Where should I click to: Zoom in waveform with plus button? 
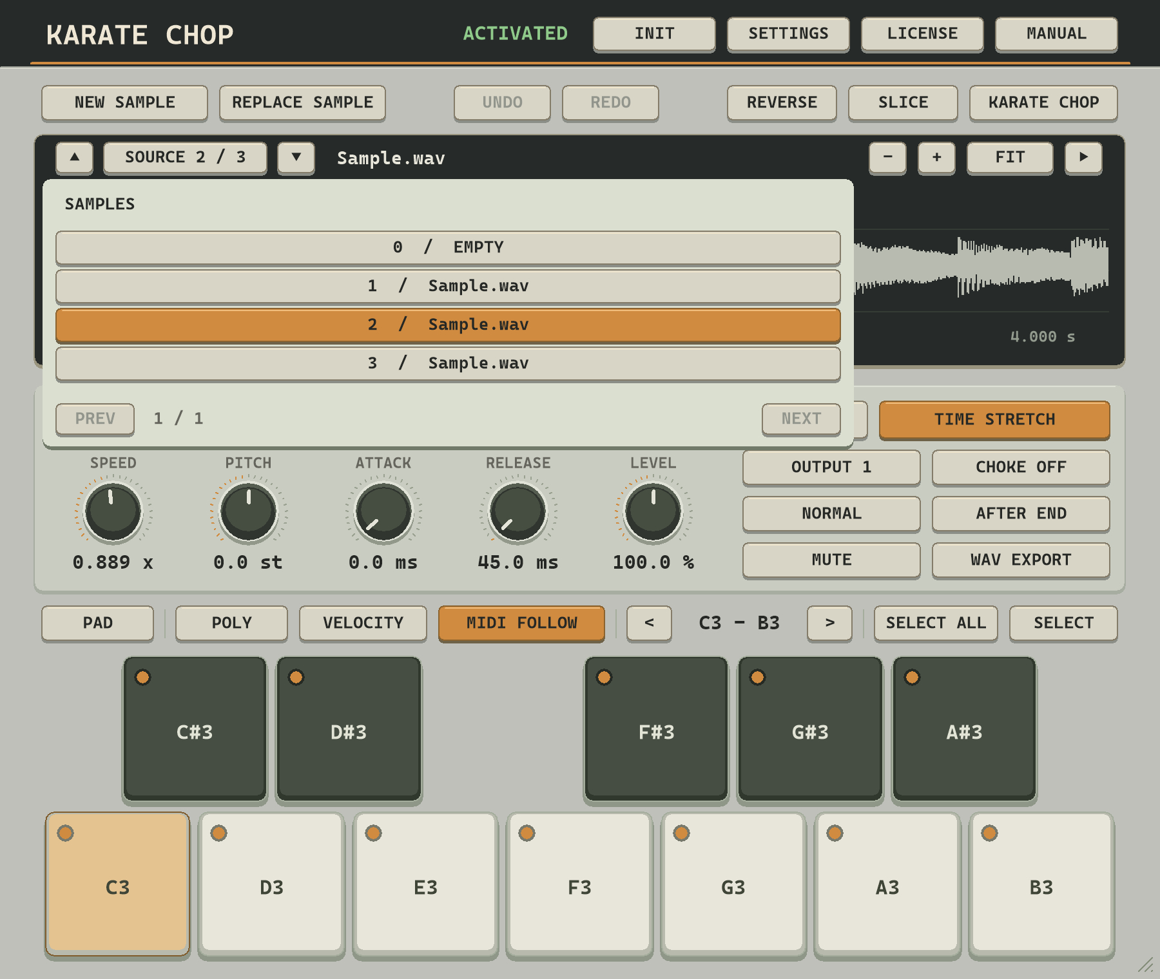pos(936,158)
